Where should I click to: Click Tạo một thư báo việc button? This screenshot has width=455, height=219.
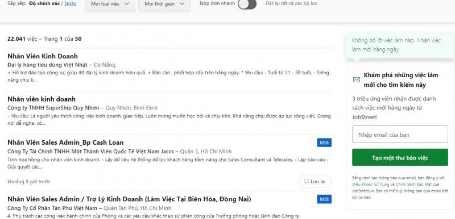pos(400,157)
